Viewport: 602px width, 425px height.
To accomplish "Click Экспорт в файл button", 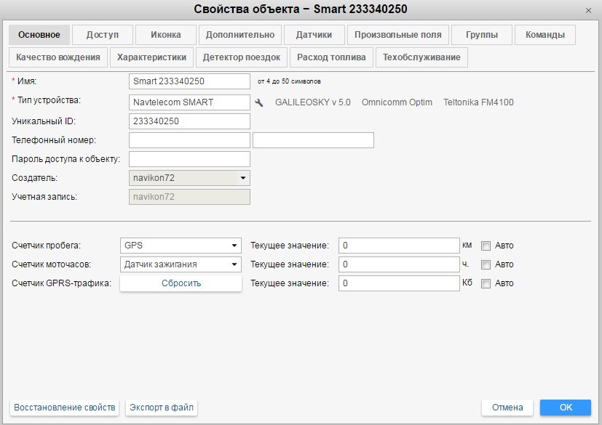I will click(162, 408).
